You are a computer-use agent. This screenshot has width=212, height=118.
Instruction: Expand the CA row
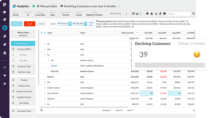point(45,44)
